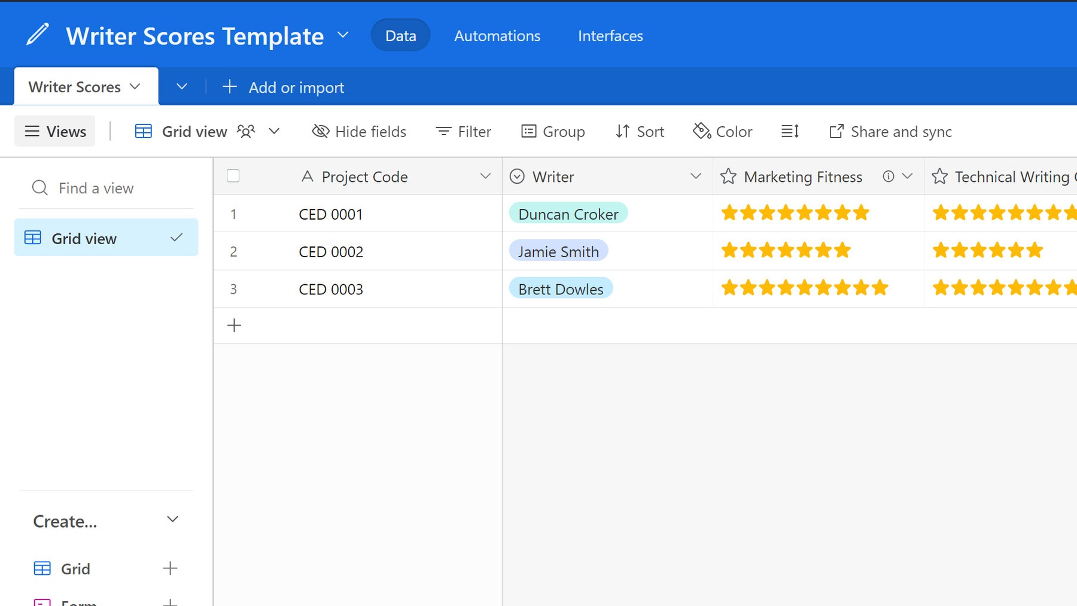1077x606 pixels.
Task: Select the checkbox for all records
Action: pyautogui.click(x=233, y=175)
